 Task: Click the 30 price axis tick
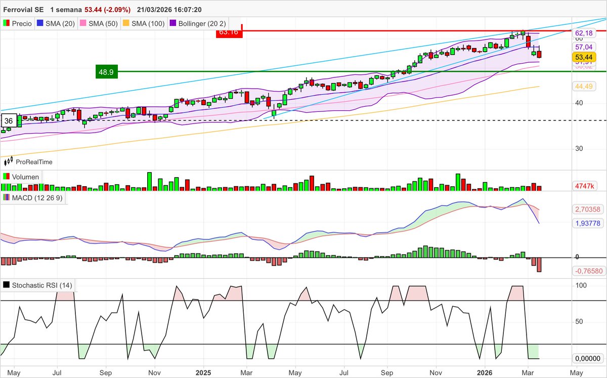[x=579, y=148]
